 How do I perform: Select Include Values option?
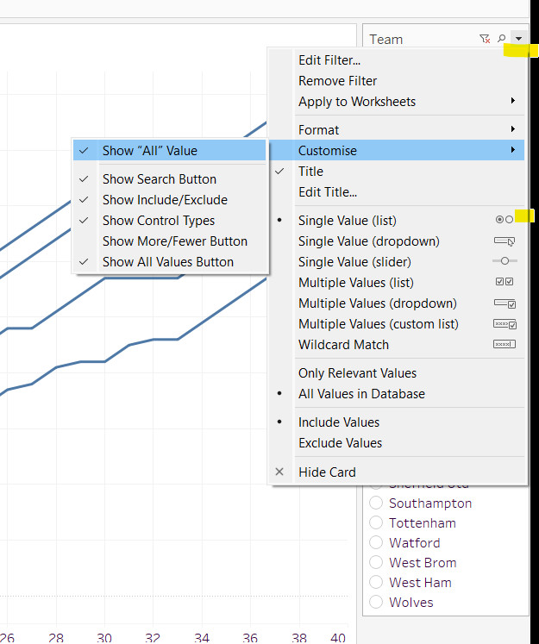397,422
